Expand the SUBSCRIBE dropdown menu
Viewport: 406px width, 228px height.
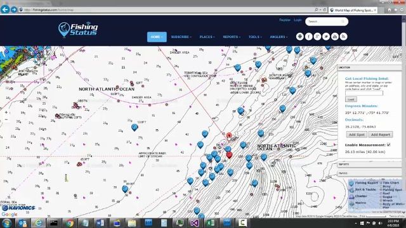coord(181,37)
